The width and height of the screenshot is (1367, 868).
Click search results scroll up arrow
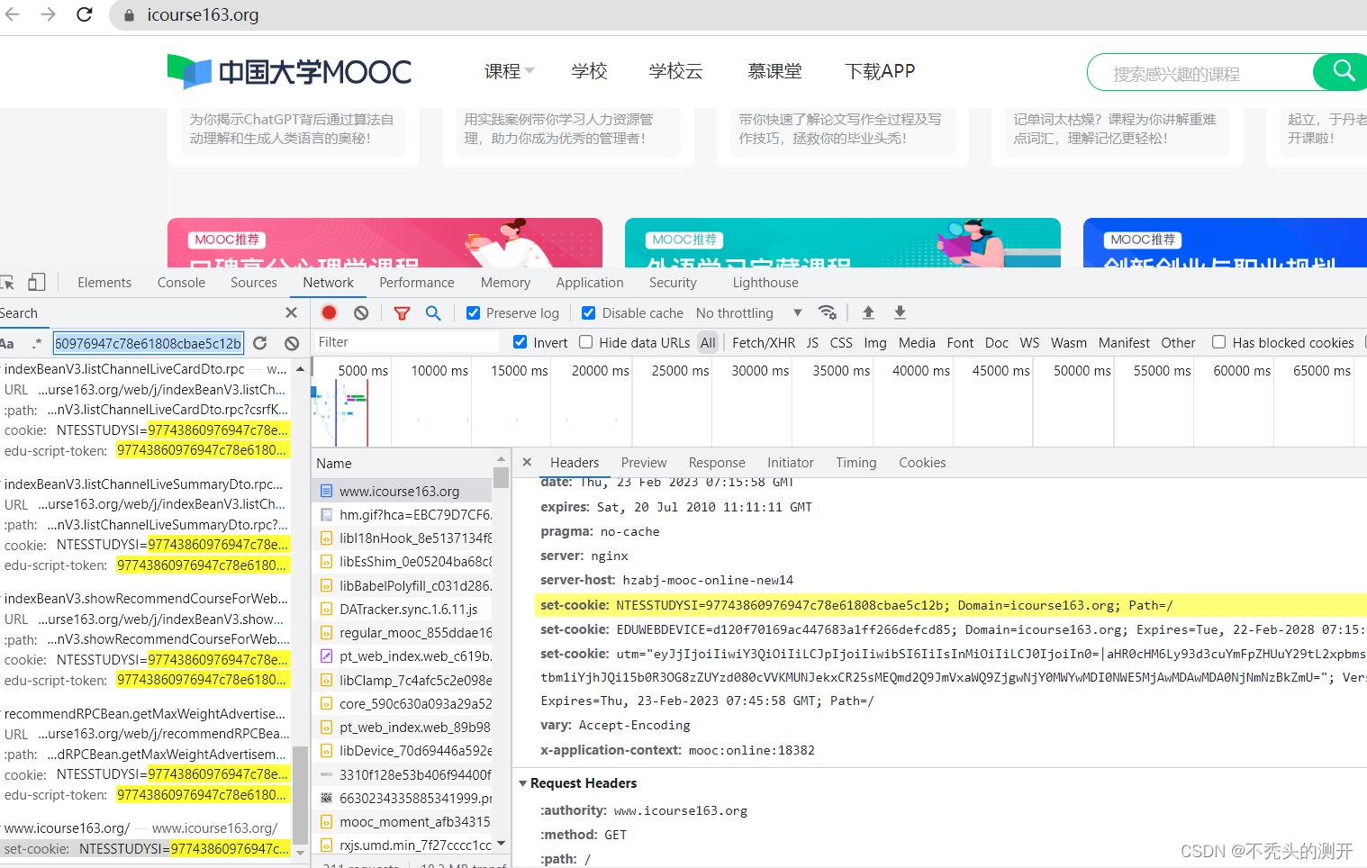point(300,369)
